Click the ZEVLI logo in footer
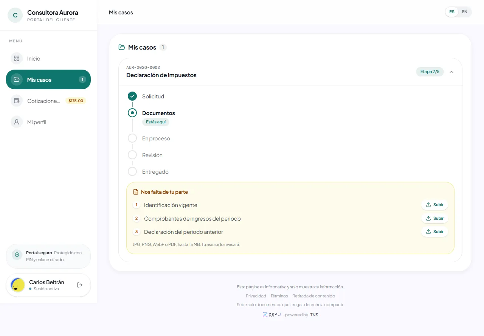Viewport: 484px width, 336px height. tap(272, 315)
